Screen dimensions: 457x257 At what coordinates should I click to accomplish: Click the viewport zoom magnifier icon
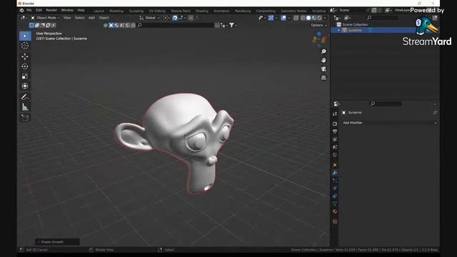coord(323,51)
